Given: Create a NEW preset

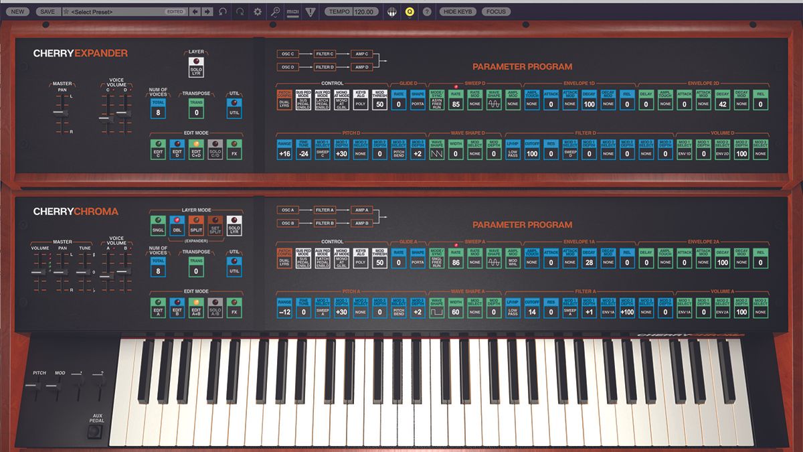Looking at the screenshot, I should 17,11.
